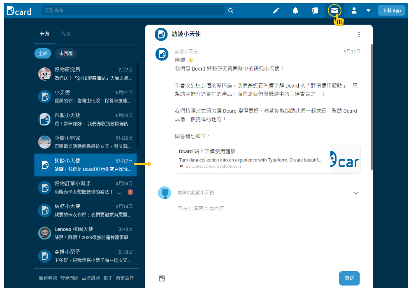Open the Typeform survey link card
411x293 pixels.
pyautogui.click(x=267, y=158)
